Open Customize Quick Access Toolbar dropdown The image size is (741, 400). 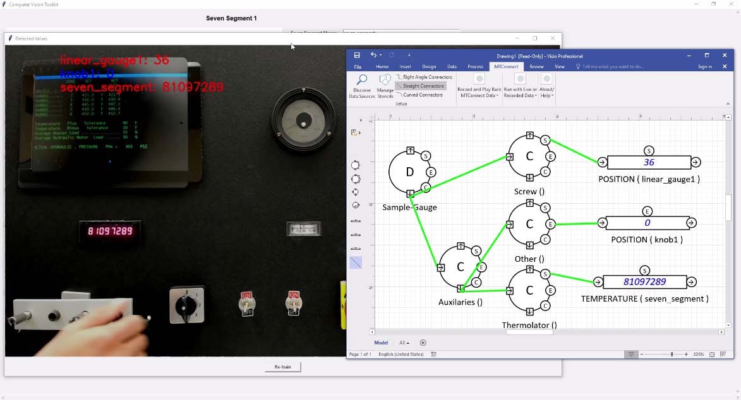coord(409,56)
